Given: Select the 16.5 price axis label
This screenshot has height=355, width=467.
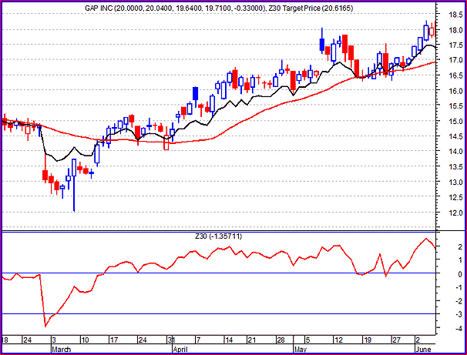Looking at the screenshot, I should pos(454,75).
